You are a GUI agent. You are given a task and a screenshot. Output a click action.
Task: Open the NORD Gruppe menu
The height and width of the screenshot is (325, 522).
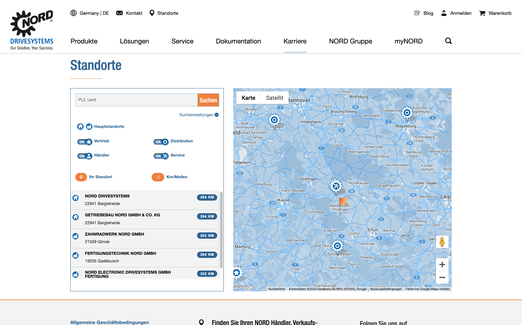tap(351, 41)
